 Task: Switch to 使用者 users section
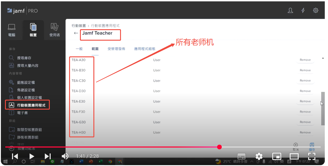(x=54, y=30)
